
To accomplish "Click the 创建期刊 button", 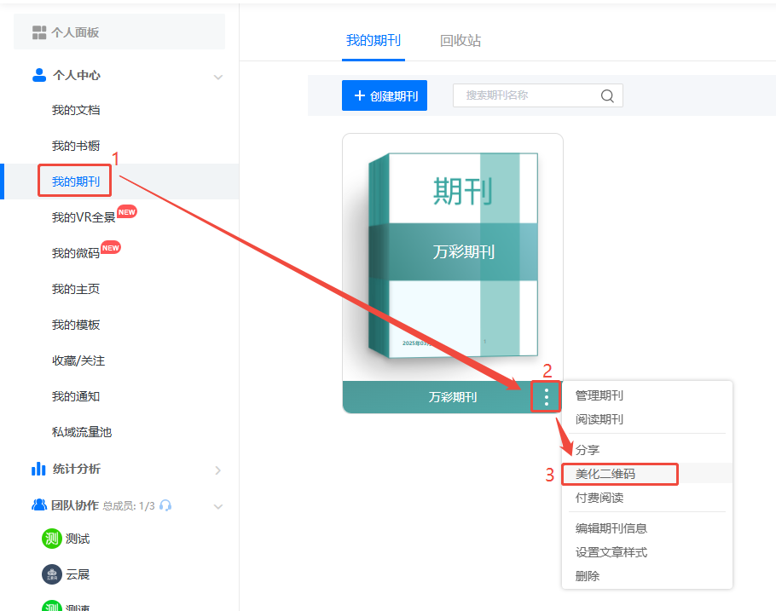I will pos(385,95).
